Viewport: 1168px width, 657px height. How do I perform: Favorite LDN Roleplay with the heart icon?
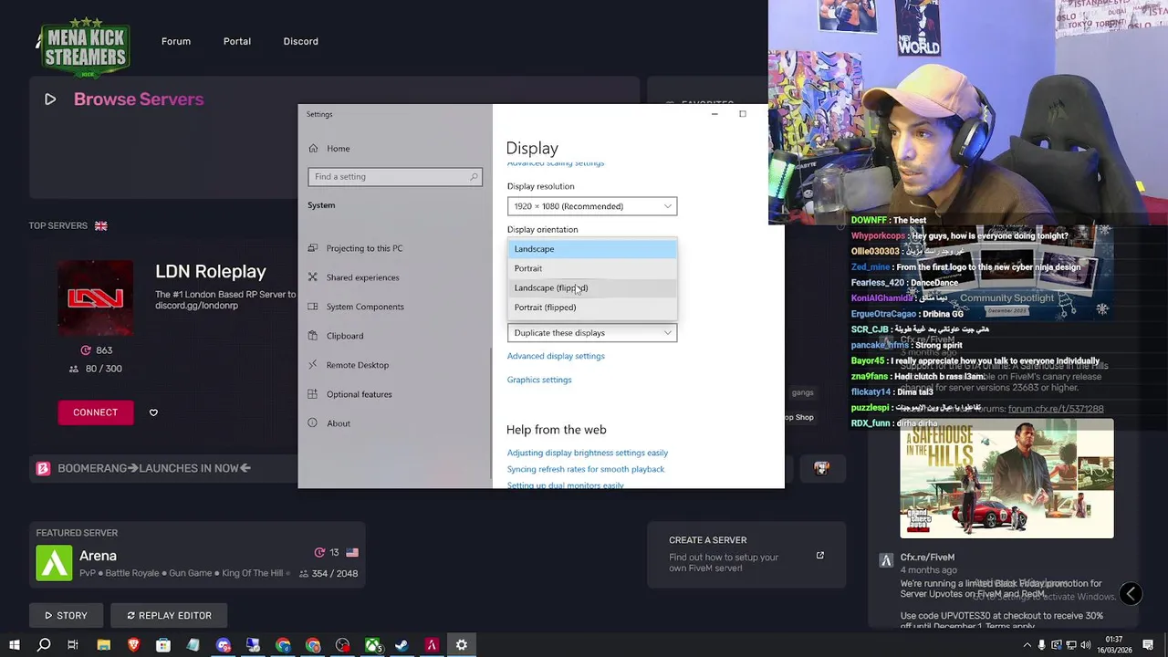click(x=153, y=412)
